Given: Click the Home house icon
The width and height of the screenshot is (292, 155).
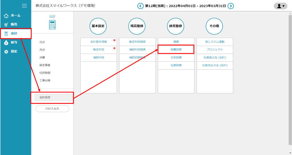Looking at the screenshot, I should pos(6,16).
